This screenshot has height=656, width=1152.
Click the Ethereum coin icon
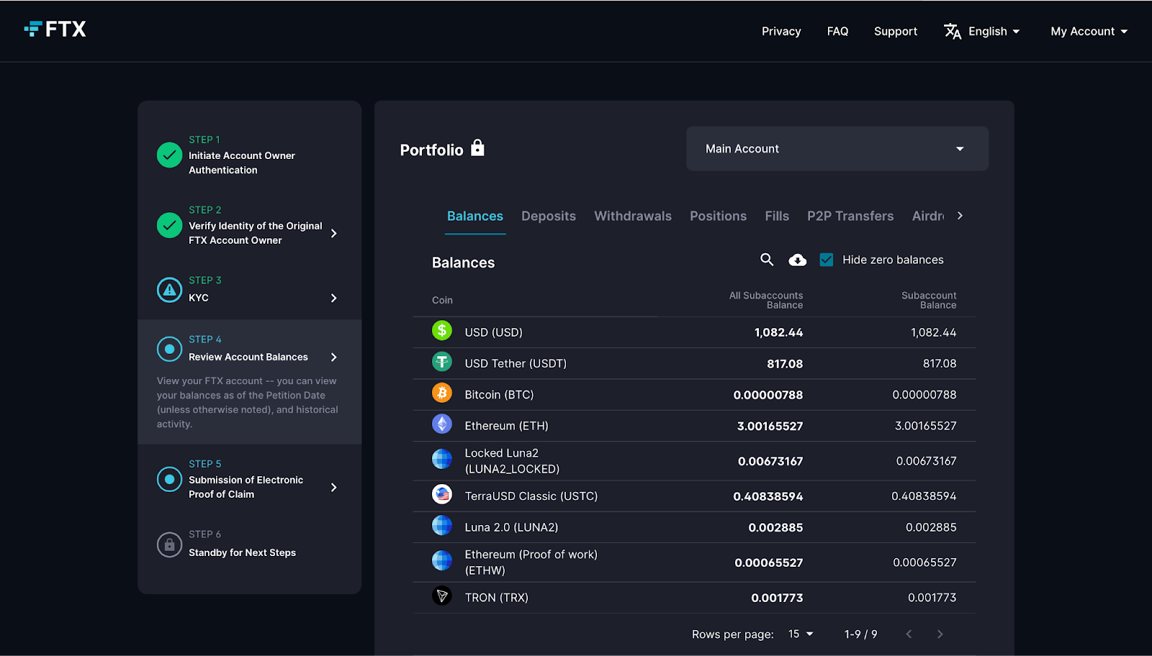click(441, 424)
